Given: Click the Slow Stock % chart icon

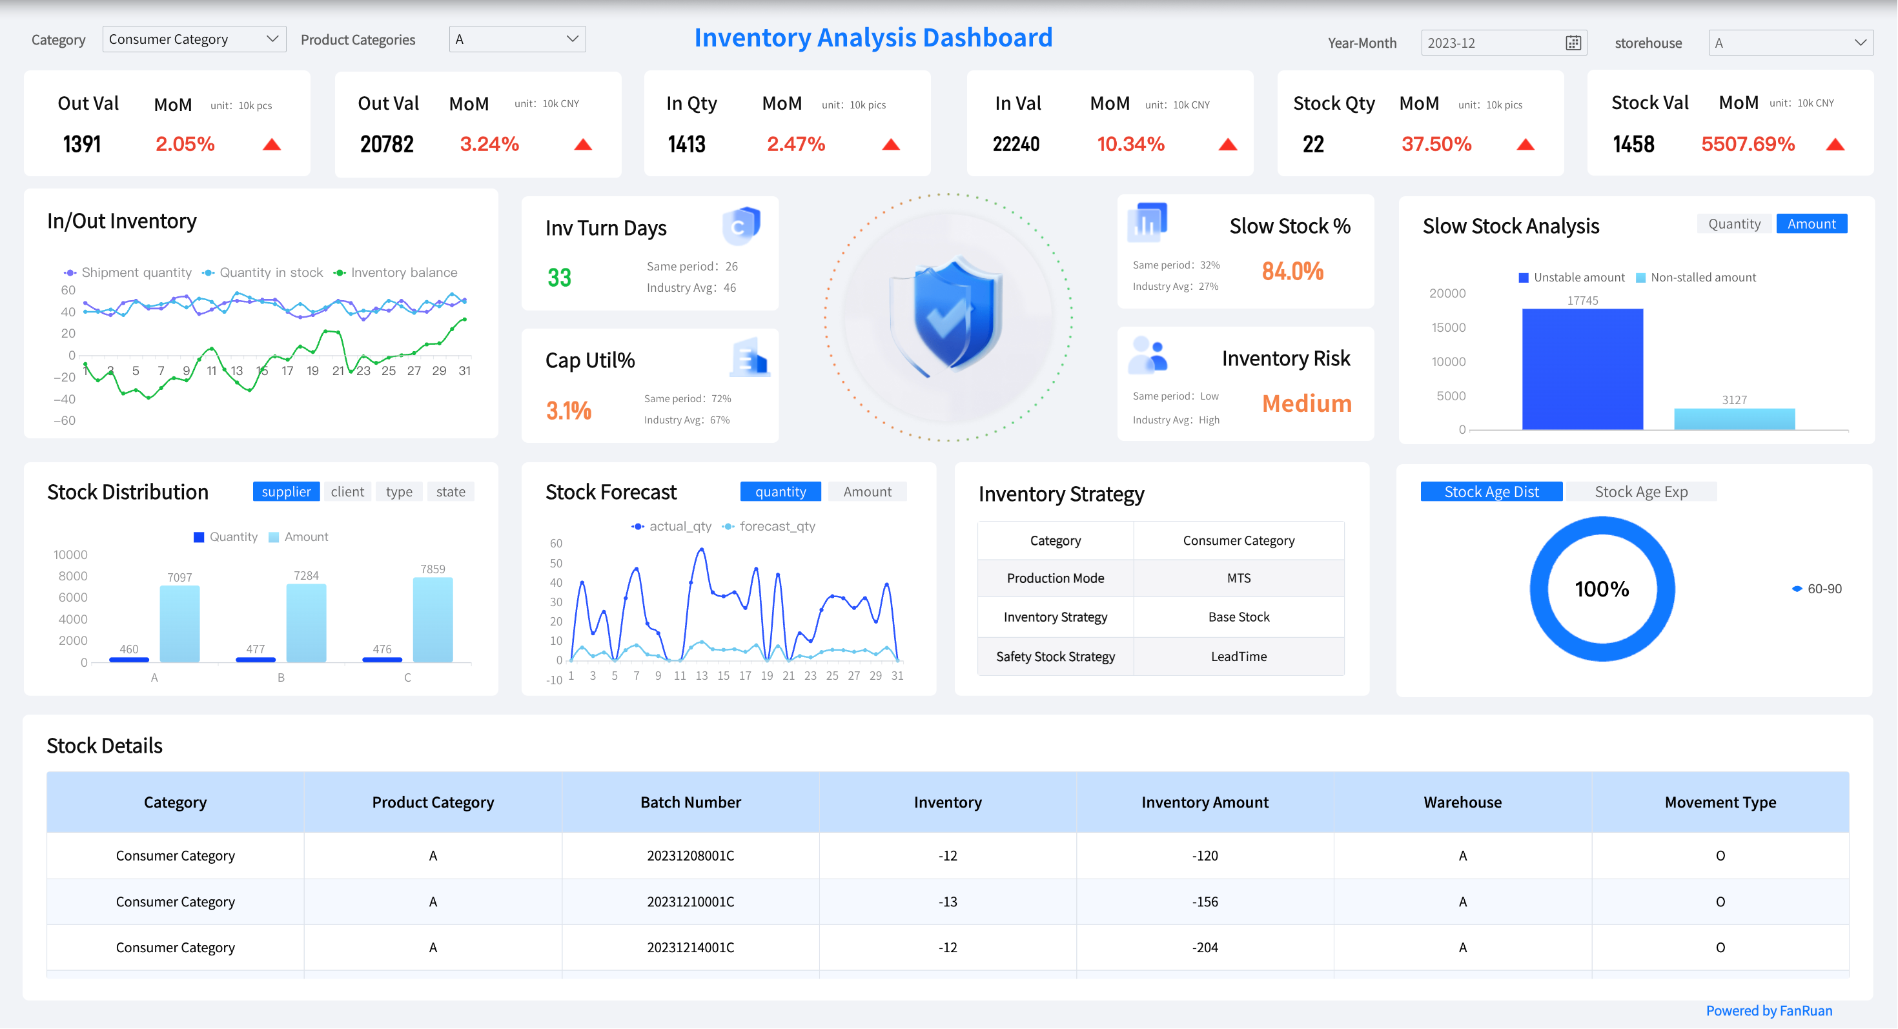Looking at the screenshot, I should (x=1147, y=221).
